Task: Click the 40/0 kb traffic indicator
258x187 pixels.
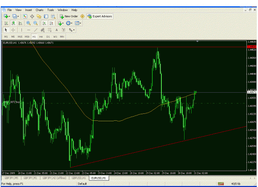Action: (236, 184)
